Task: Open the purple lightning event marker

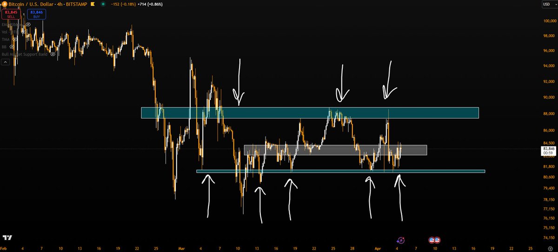Action: point(400,240)
